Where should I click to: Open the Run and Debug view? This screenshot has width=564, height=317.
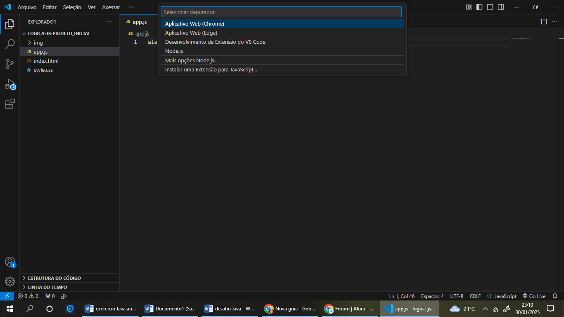(10, 84)
